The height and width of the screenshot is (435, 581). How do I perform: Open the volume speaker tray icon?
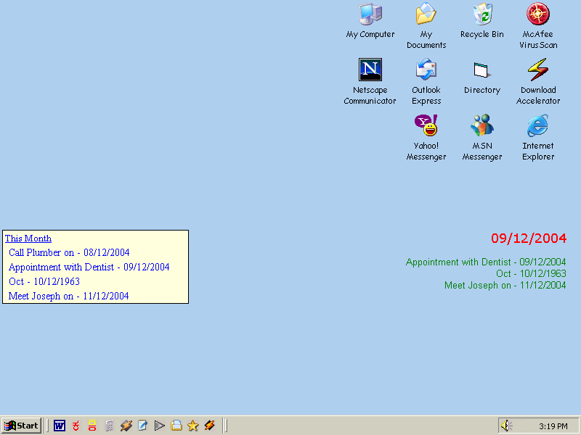tap(507, 426)
